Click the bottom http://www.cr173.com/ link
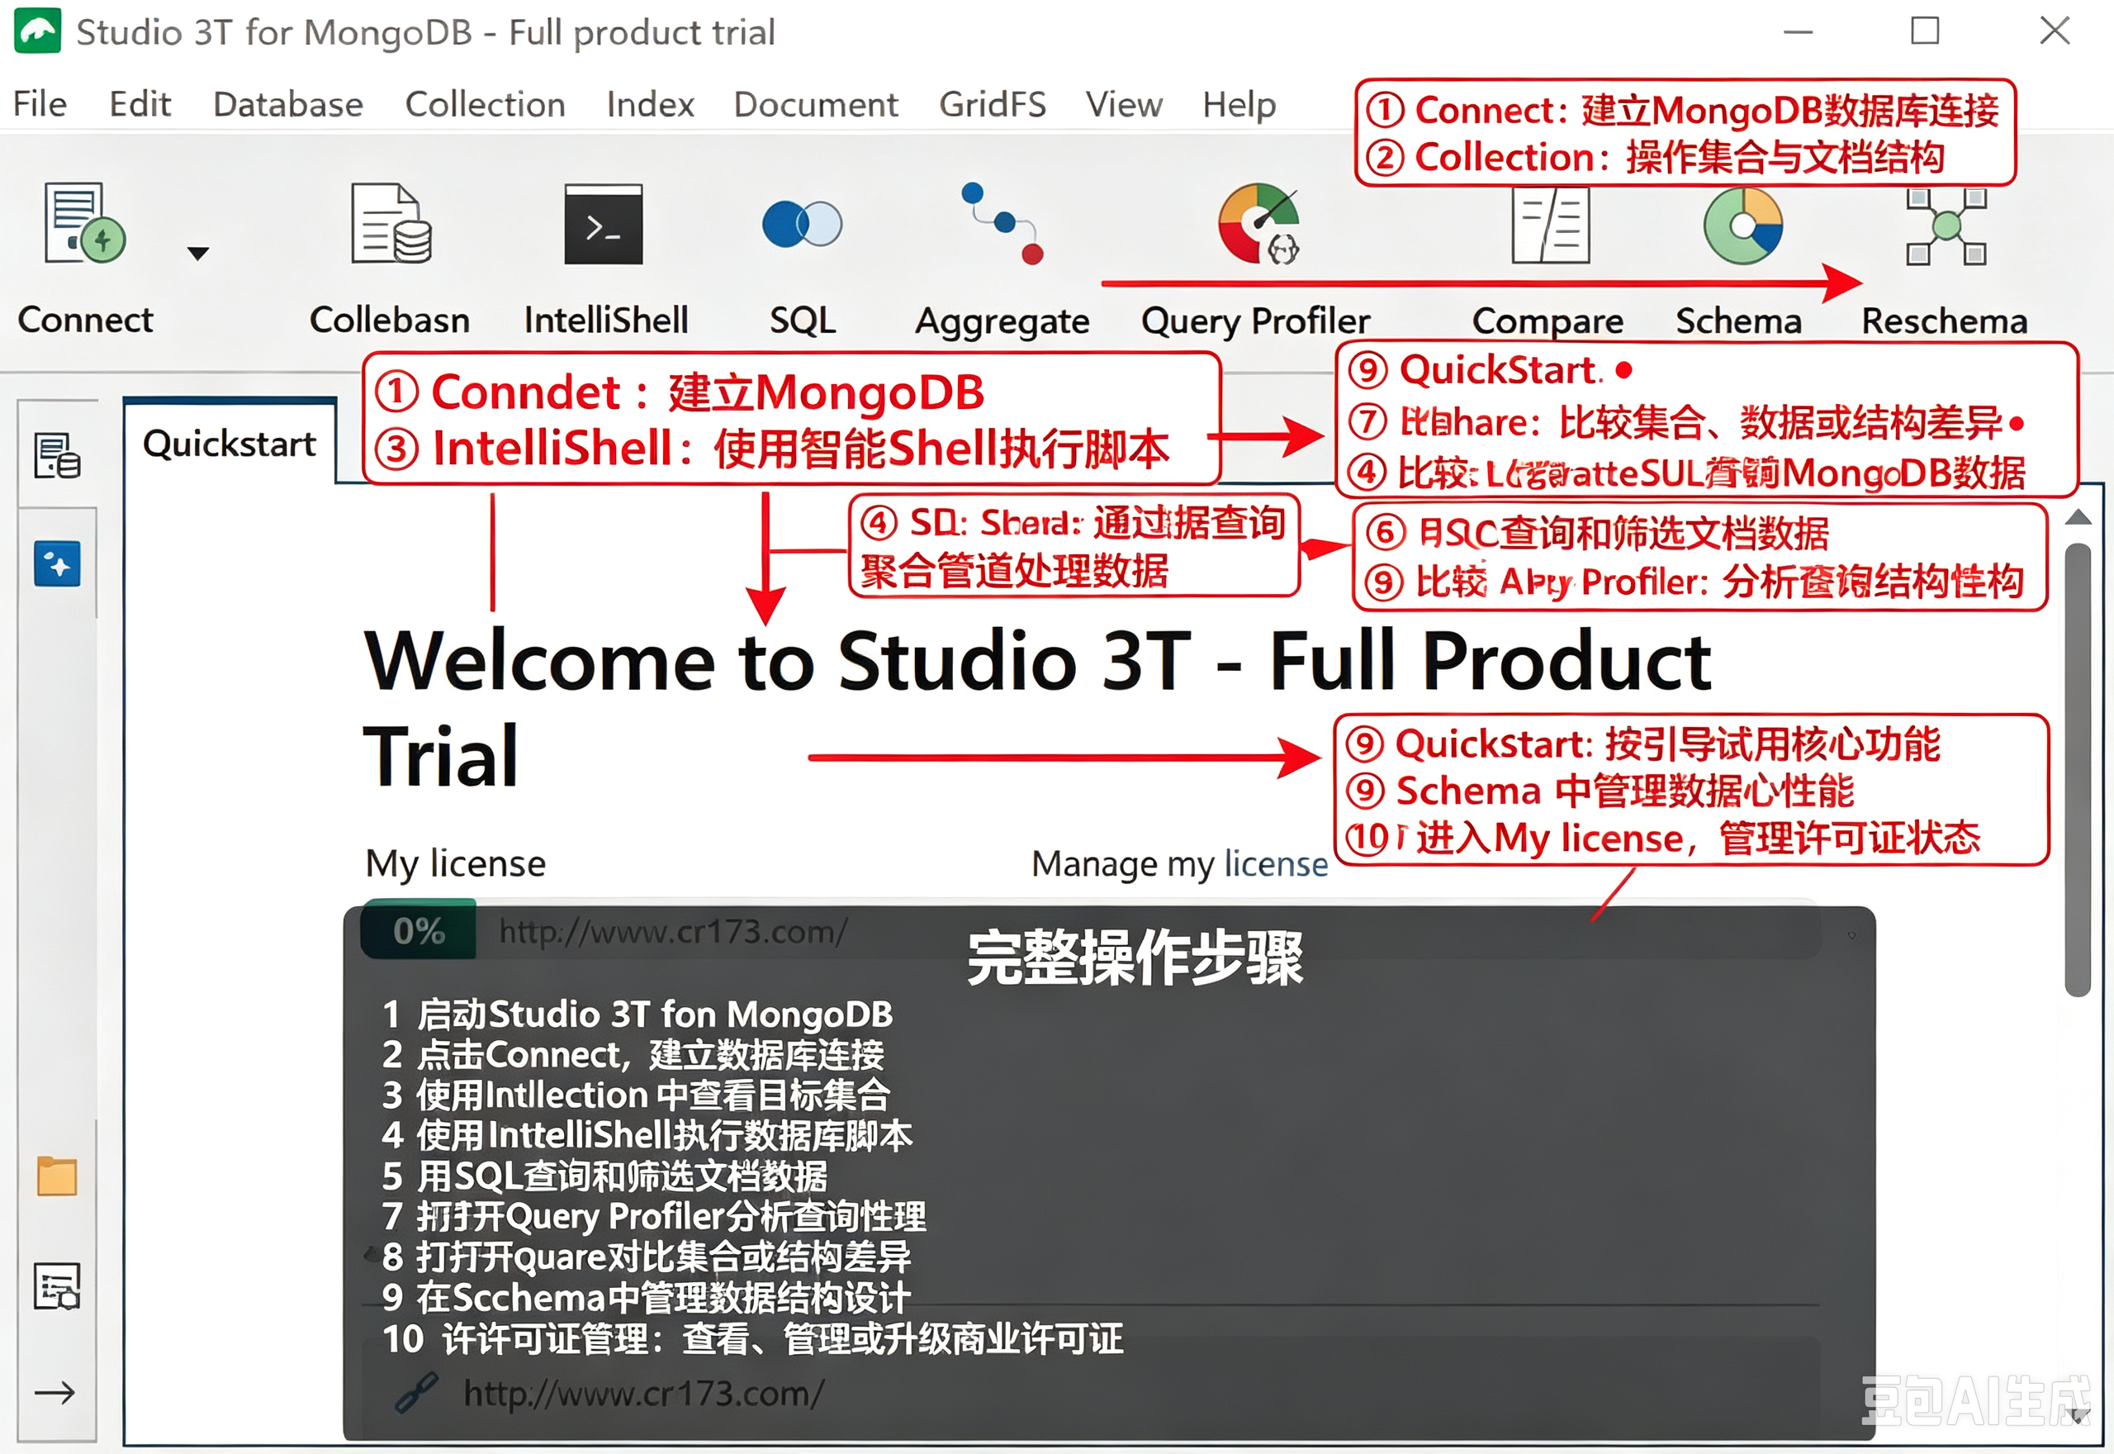This screenshot has width=2114, height=1454. coord(643,1393)
